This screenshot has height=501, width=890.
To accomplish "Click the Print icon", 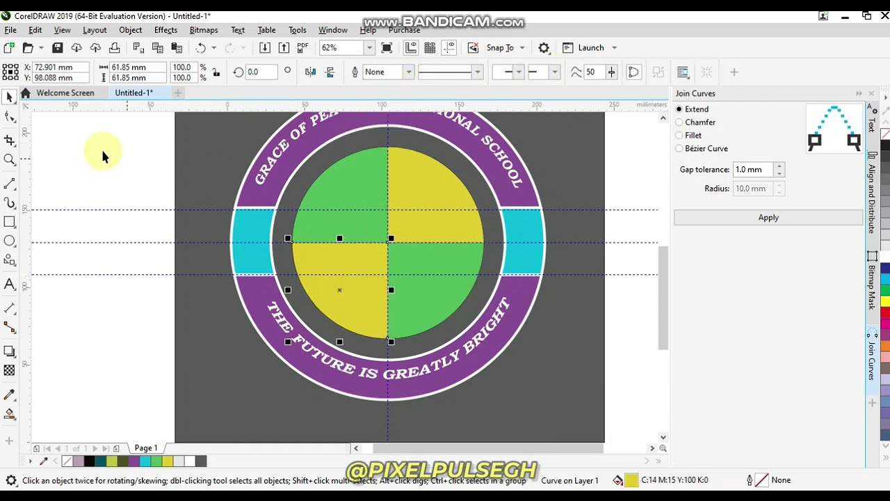I will pos(115,47).
